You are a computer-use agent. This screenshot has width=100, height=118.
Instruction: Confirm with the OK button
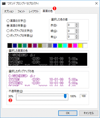point(68,113)
